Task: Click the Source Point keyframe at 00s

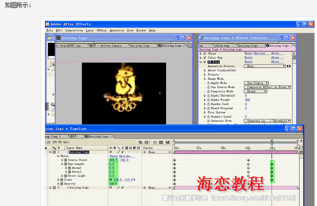Action: (x=175, y=160)
